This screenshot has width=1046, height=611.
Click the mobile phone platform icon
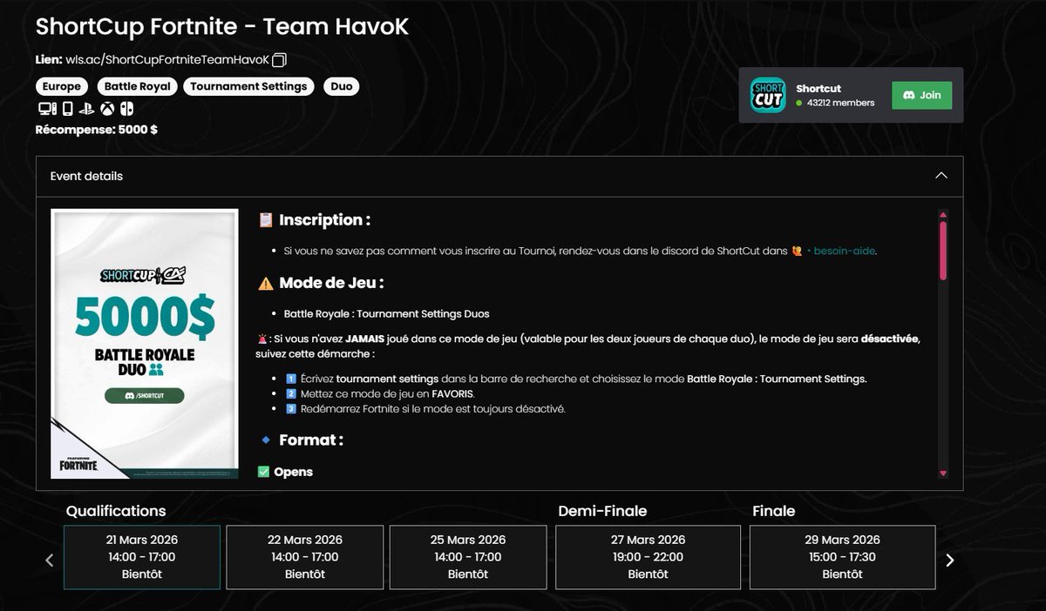tap(67, 110)
